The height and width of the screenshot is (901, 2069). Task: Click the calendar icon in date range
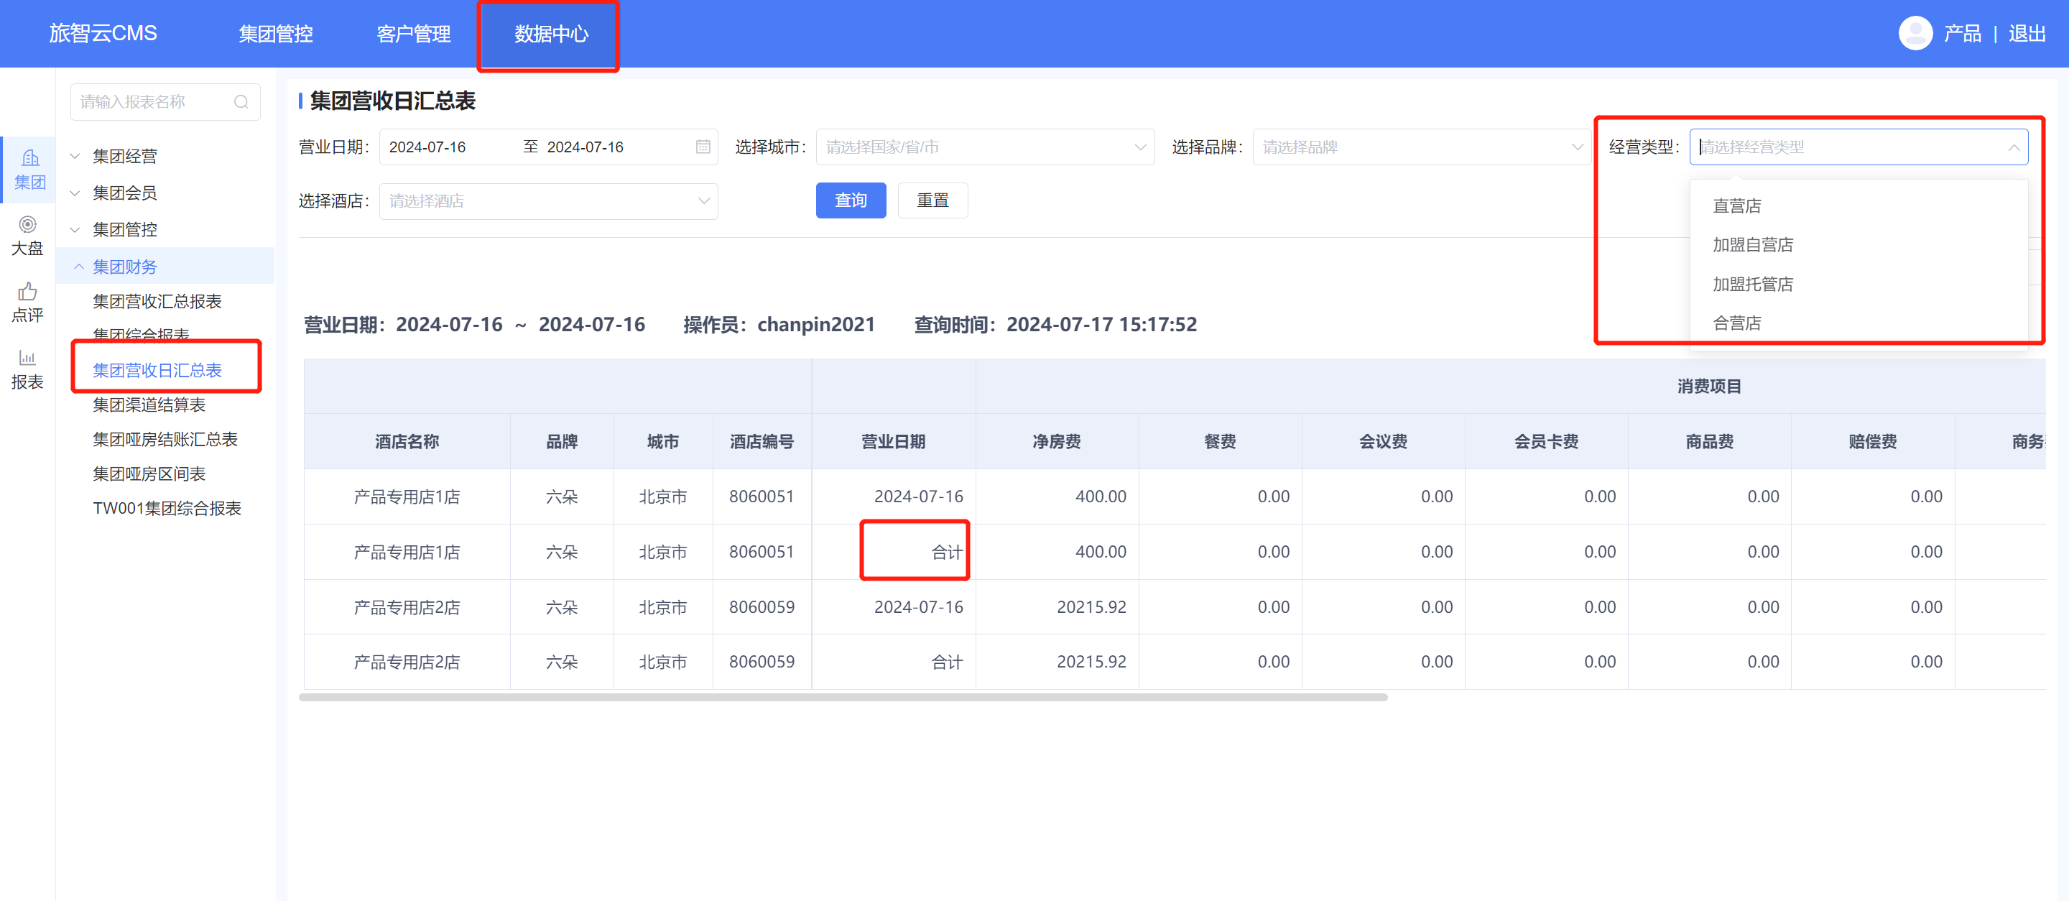703,147
